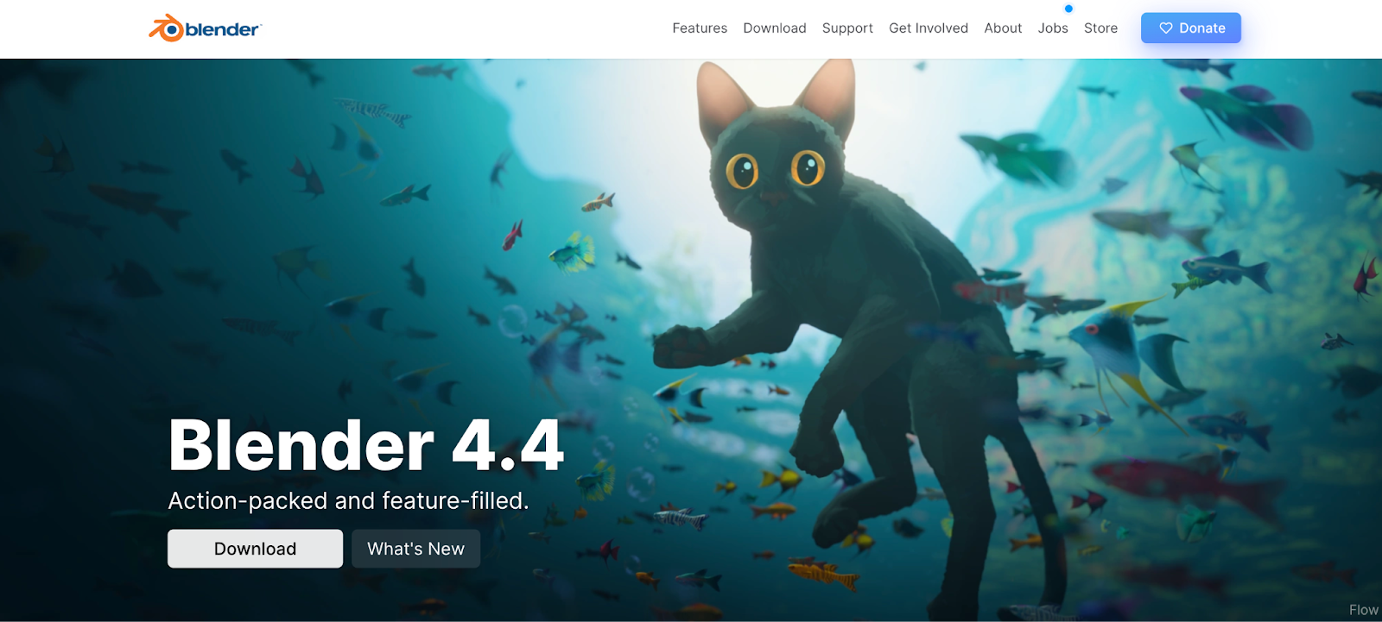Click the Flow credit text at bottom corner
The width and height of the screenshot is (1382, 622).
(x=1364, y=610)
